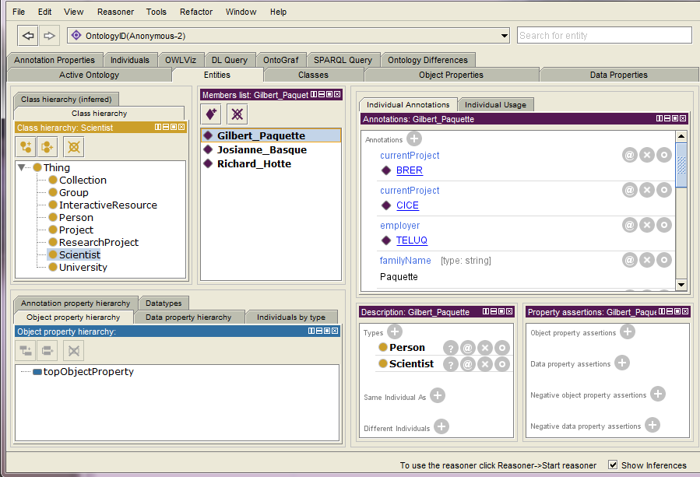
Task: Click the add individual icon in members list
Action: [212, 114]
